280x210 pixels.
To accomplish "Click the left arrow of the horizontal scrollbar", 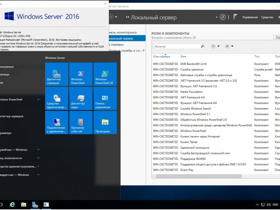I will (x=154, y=176).
